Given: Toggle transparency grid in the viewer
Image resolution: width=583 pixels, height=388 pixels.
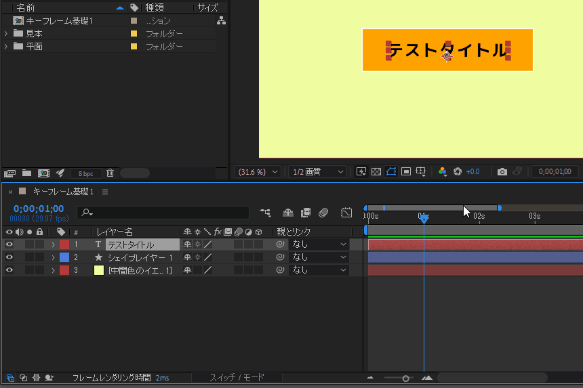Looking at the screenshot, I should coord(376,171).
